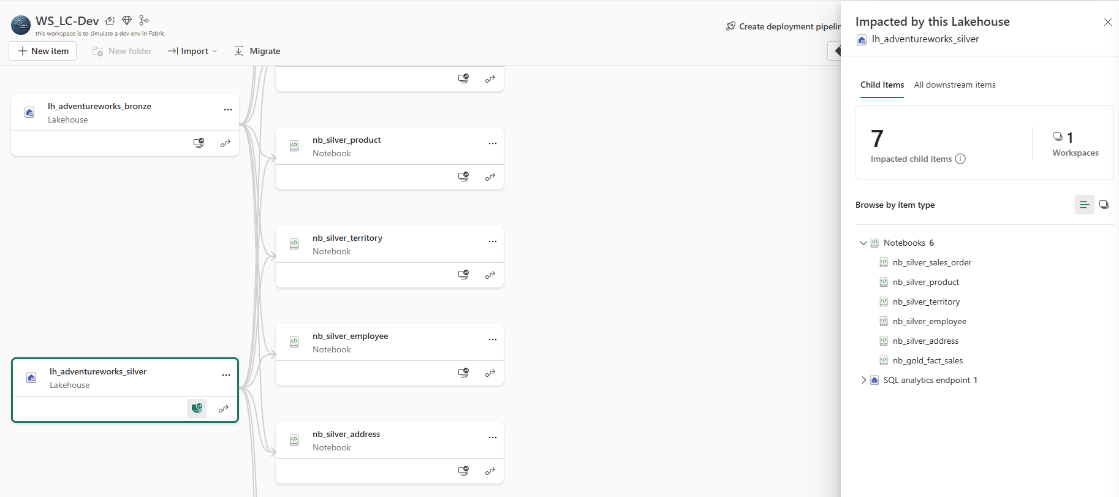The image size is (1119, 497).
Task: Switch to All downstream items tab
Action: point(955,85)
